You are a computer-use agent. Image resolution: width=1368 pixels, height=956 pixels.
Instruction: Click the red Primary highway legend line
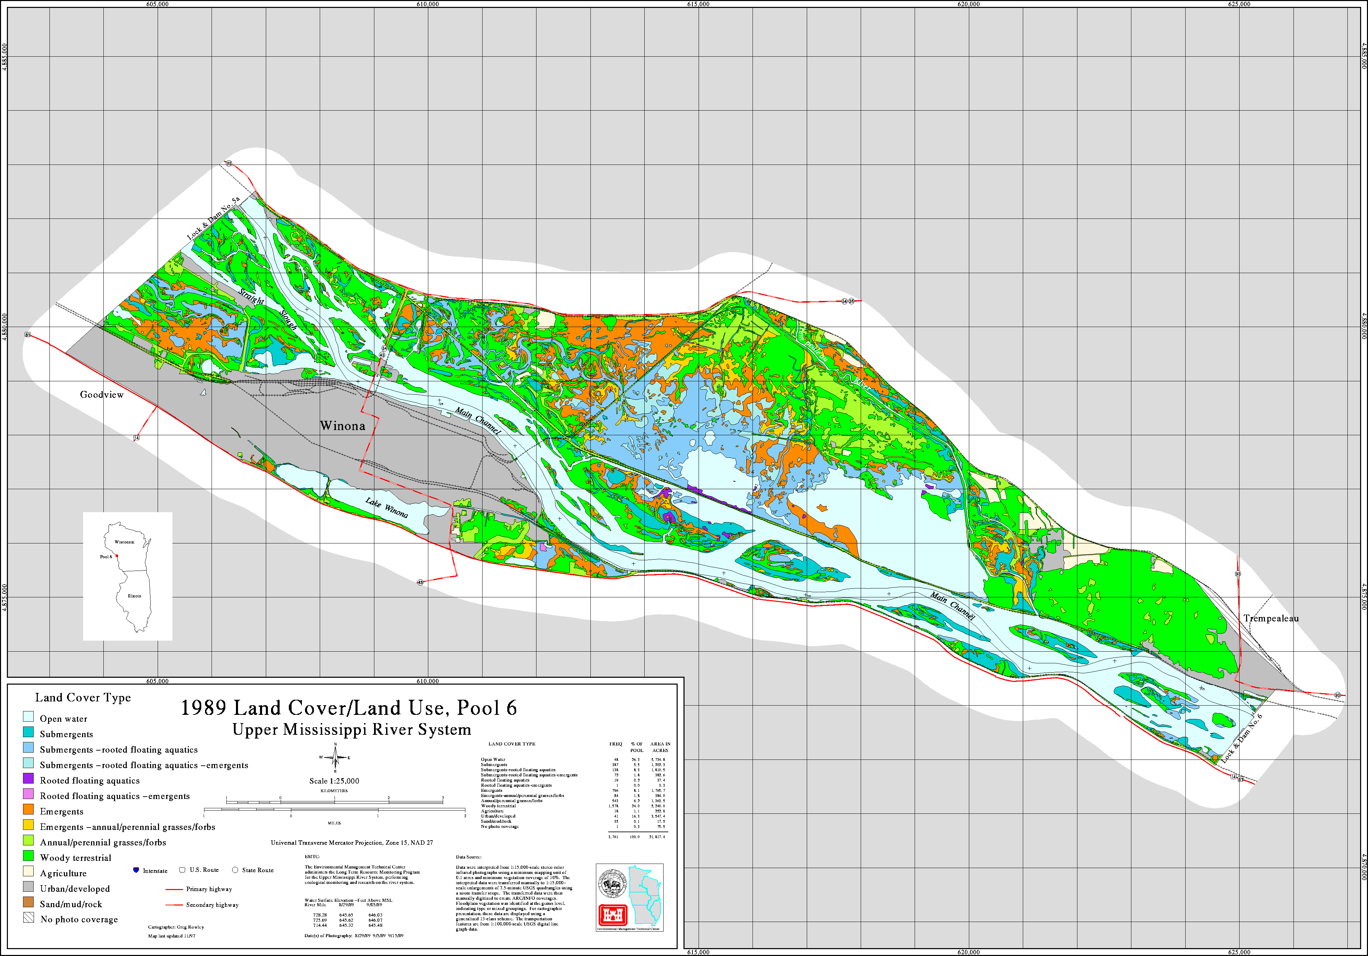coord(173,889)
